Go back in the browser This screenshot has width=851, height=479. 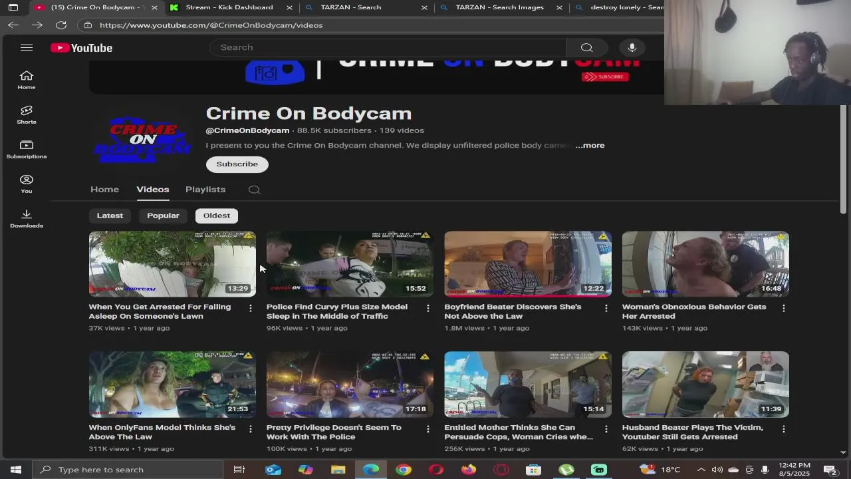(x=13, y=25)
